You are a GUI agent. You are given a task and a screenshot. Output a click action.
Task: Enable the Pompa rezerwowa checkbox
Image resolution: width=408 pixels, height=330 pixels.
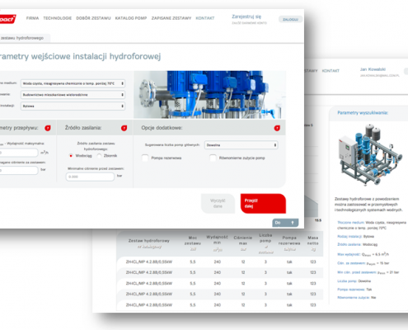click(x=145, y=158)
